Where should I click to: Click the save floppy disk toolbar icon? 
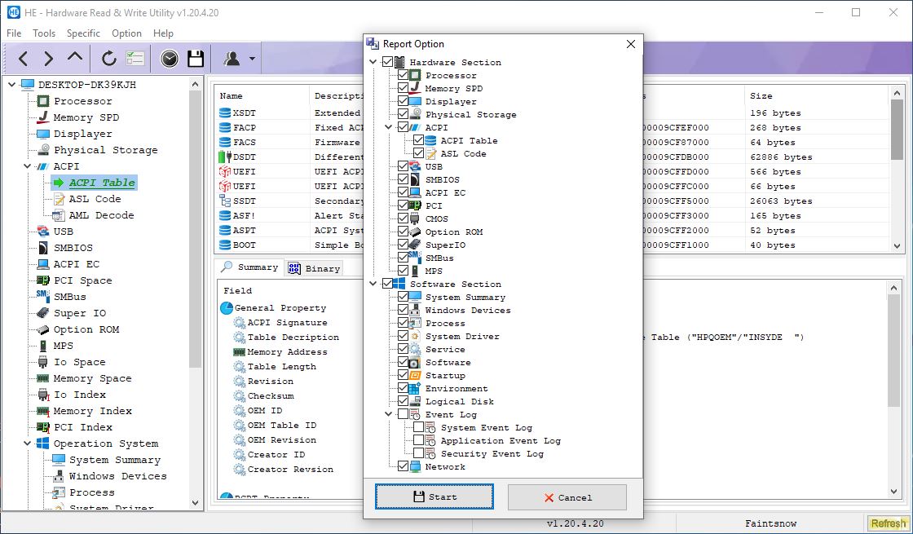(x=196, y=59)
